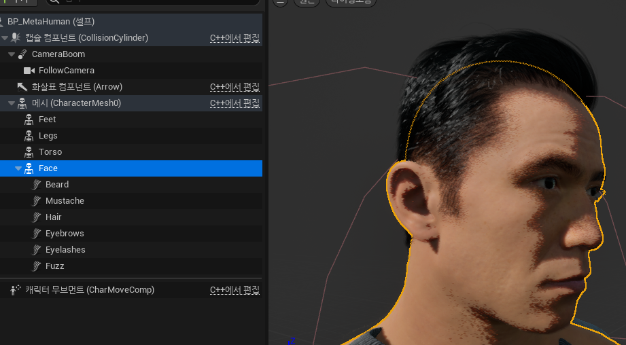This screenshot has height=345, width=626.
Task: Select BP_MetaHuman (셀프) root row
Action: coord(131,22)
